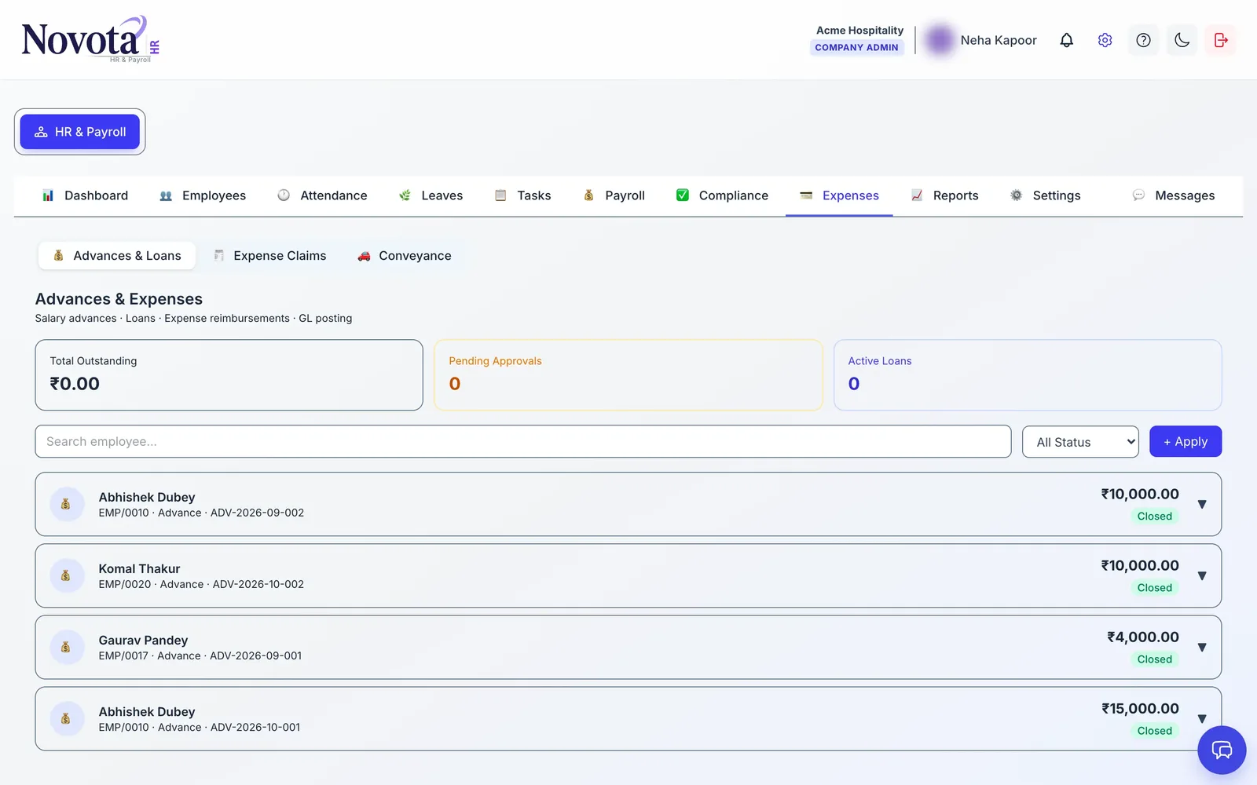Open the Messages tab
The height and width of the screenshot is (785, 1257).
(x=1173, y=195)
